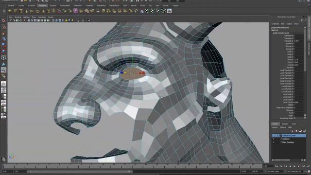Choose the Paint Selection tool
Screen dimensions: 311x175
(x=3, y=33)
